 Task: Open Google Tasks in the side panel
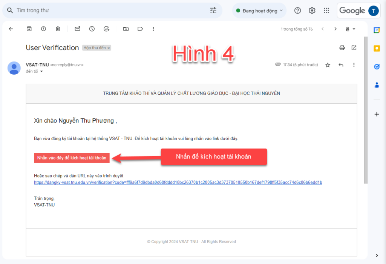click(x=377, y=67)
